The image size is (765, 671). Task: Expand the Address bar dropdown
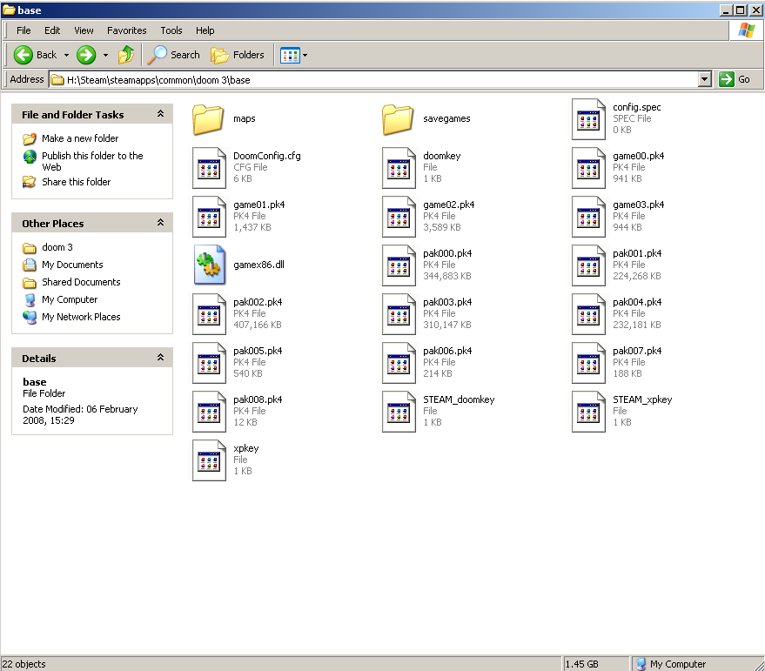pos(704,79)
